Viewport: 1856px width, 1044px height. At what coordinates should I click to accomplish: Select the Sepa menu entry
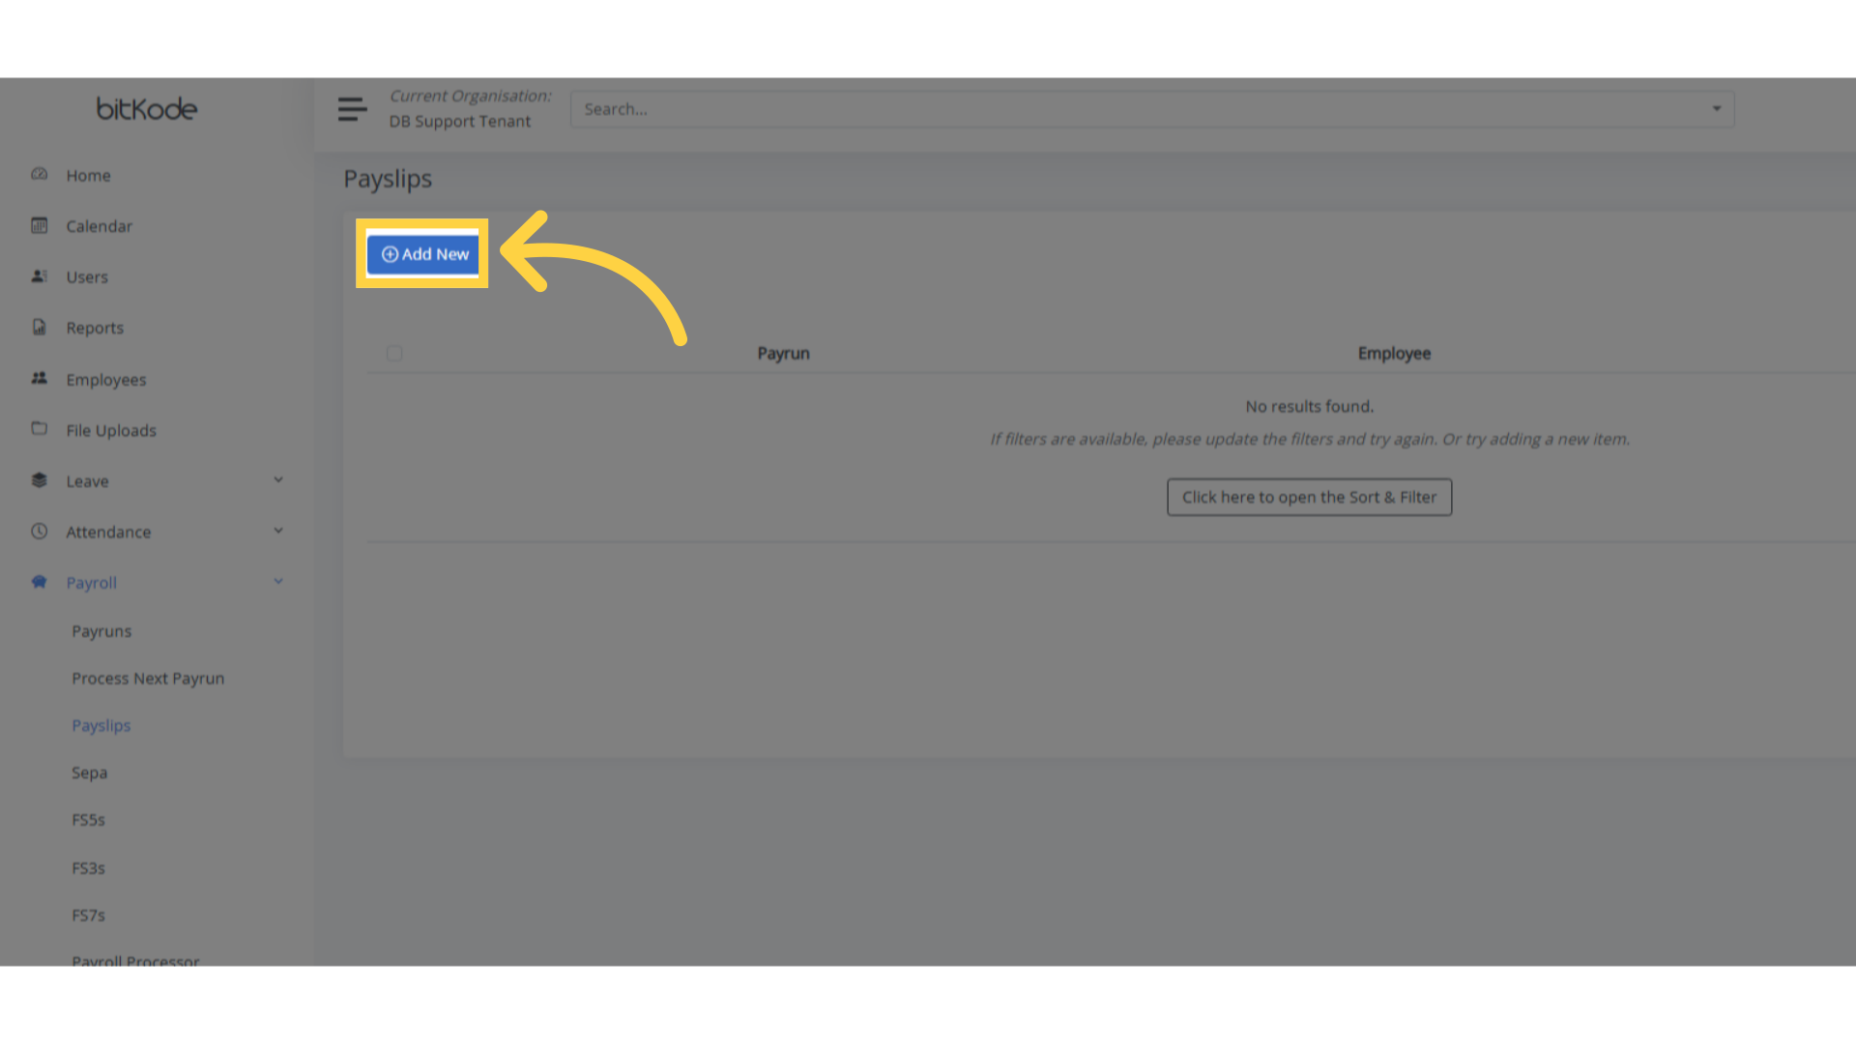tap(89, 771)
